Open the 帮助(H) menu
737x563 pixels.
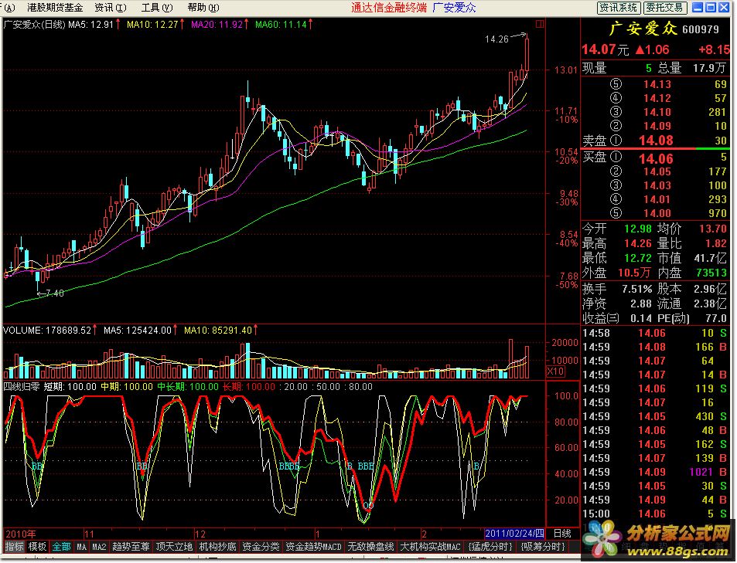tap(203, 8)
